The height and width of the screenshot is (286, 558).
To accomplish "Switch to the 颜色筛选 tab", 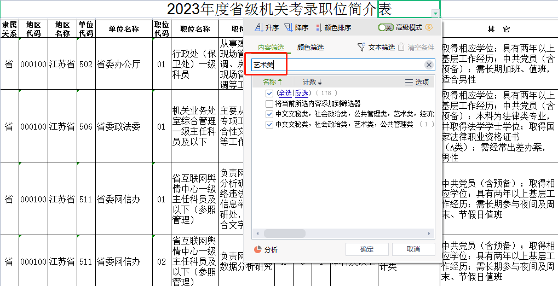I will click(310, 47).
